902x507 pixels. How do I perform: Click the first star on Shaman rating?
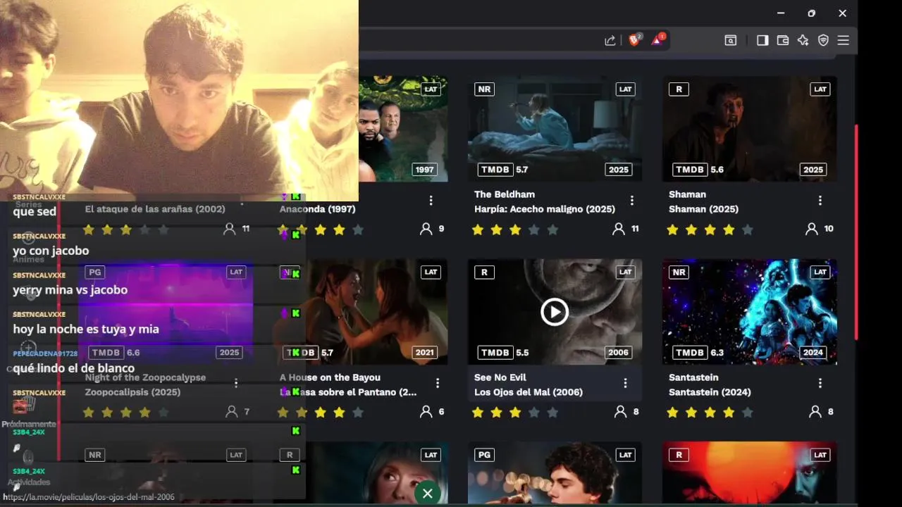(672, 230)
